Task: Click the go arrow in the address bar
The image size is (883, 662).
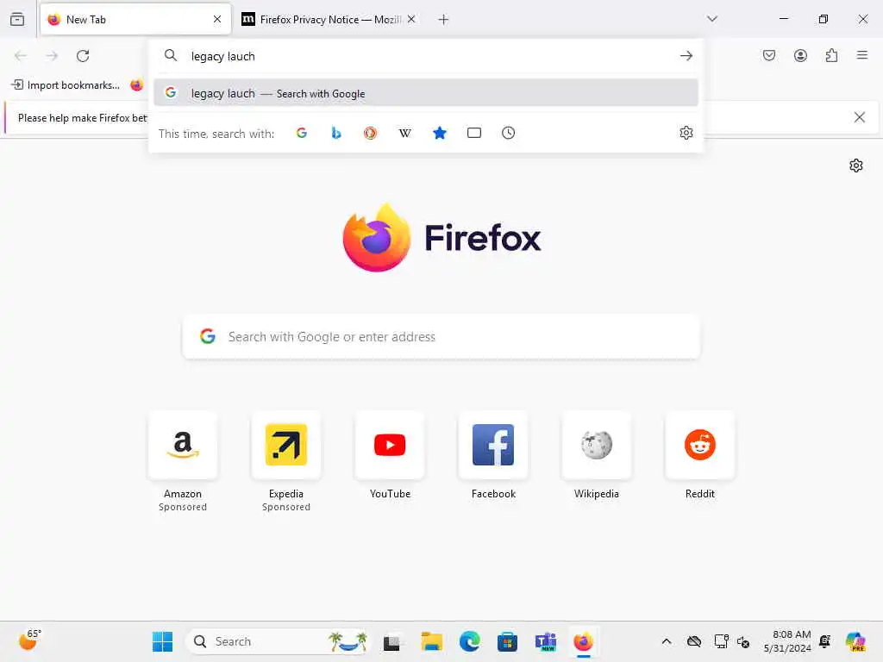Action: click(686, 56)
